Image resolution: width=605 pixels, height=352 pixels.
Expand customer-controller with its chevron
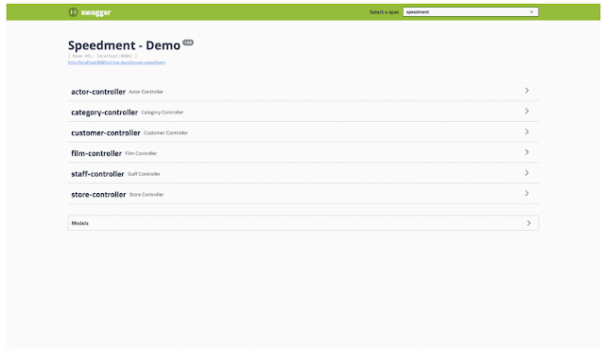click(x=527, y=132)
